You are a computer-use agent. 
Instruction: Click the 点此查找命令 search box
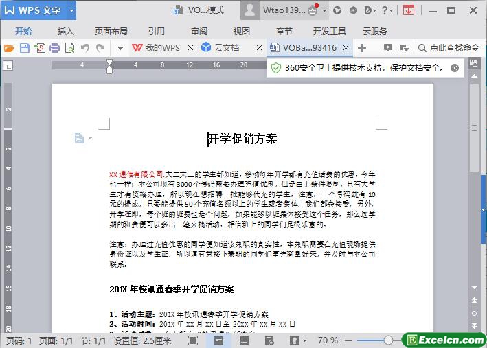[x=449, y=48]
